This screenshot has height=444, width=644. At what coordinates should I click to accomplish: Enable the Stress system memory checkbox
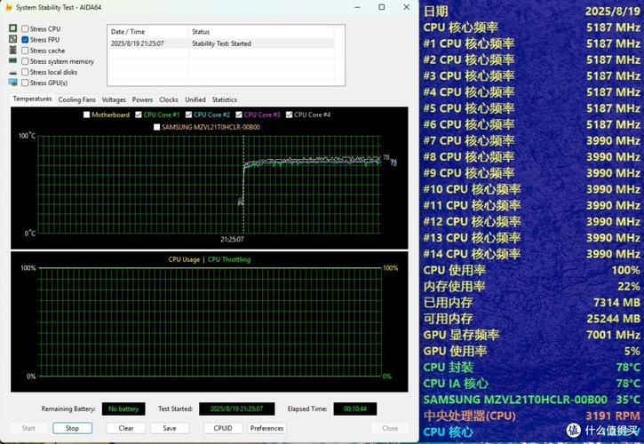(x=25, y=61)
